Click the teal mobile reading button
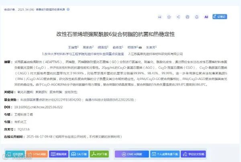This screenshot has height=162, width=241. tap(15, 154)
